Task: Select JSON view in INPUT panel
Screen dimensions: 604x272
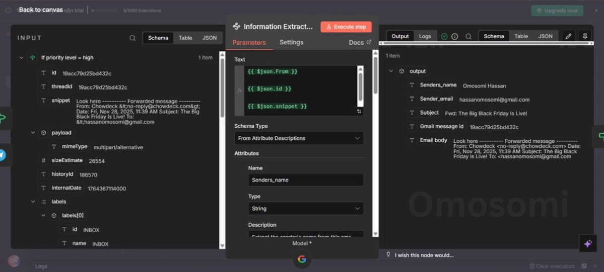Action: point(210,38)
